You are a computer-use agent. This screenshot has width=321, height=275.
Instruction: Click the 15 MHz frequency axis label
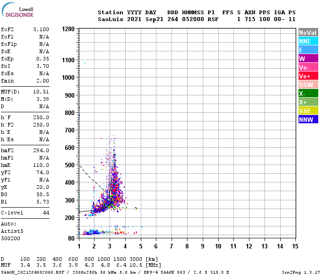pyautogui.click(x=295, y=246)
